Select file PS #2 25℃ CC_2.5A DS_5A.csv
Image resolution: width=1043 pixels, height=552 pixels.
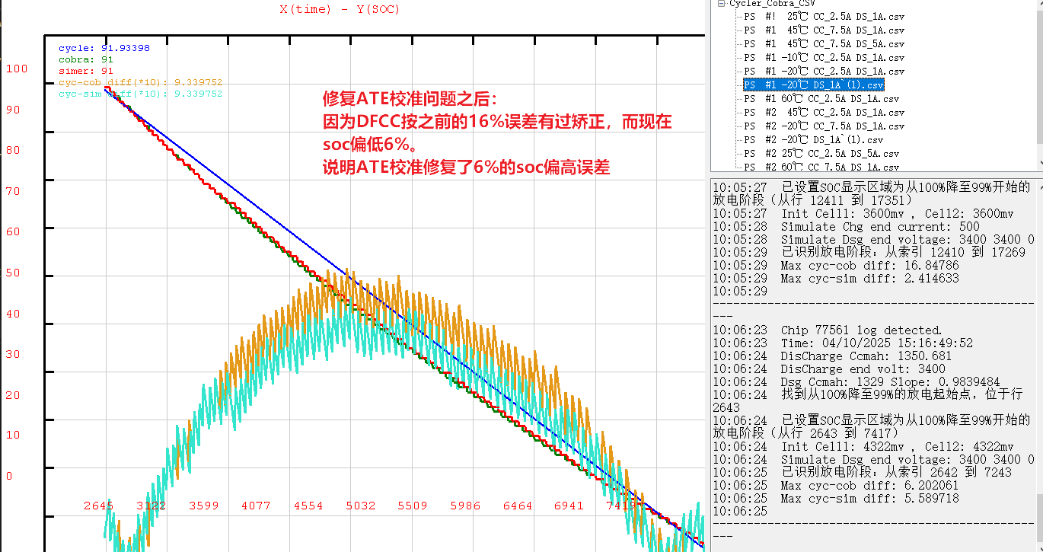(821, 153)
